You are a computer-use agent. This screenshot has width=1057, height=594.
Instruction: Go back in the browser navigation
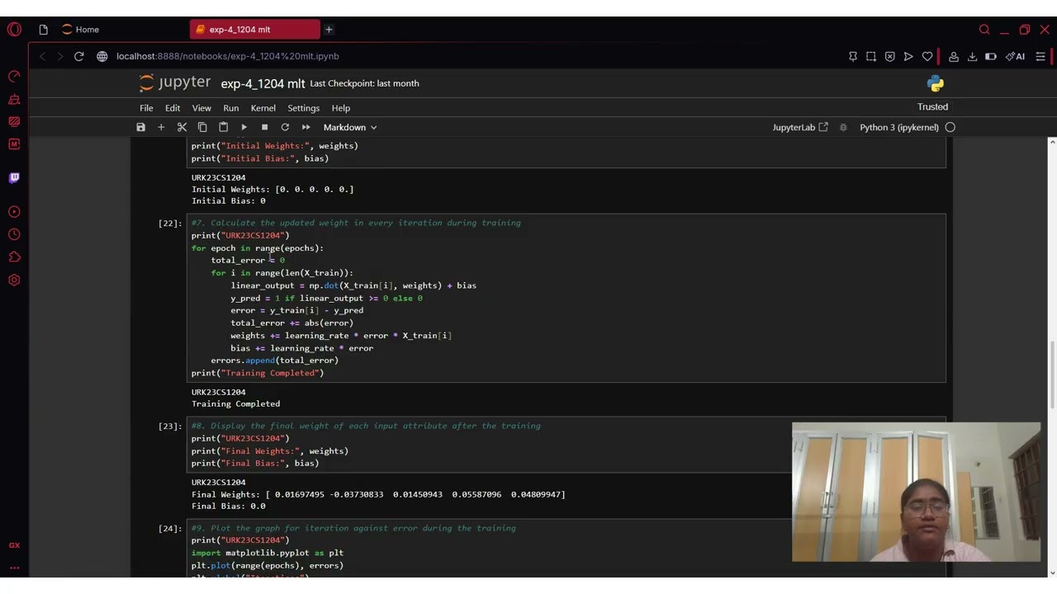click(x=42, y=56)
